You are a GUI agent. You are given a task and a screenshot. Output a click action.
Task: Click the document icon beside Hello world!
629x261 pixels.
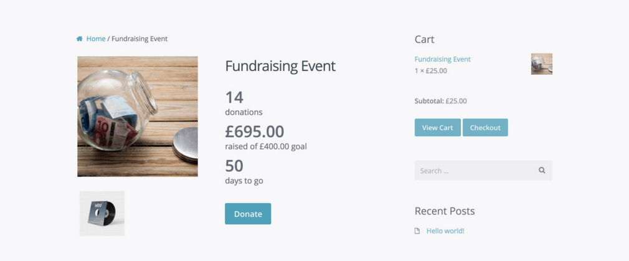point(417,231)
